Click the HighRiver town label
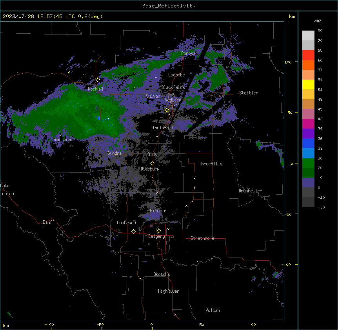Screen dimensions: 338x330 coord(169,291)
